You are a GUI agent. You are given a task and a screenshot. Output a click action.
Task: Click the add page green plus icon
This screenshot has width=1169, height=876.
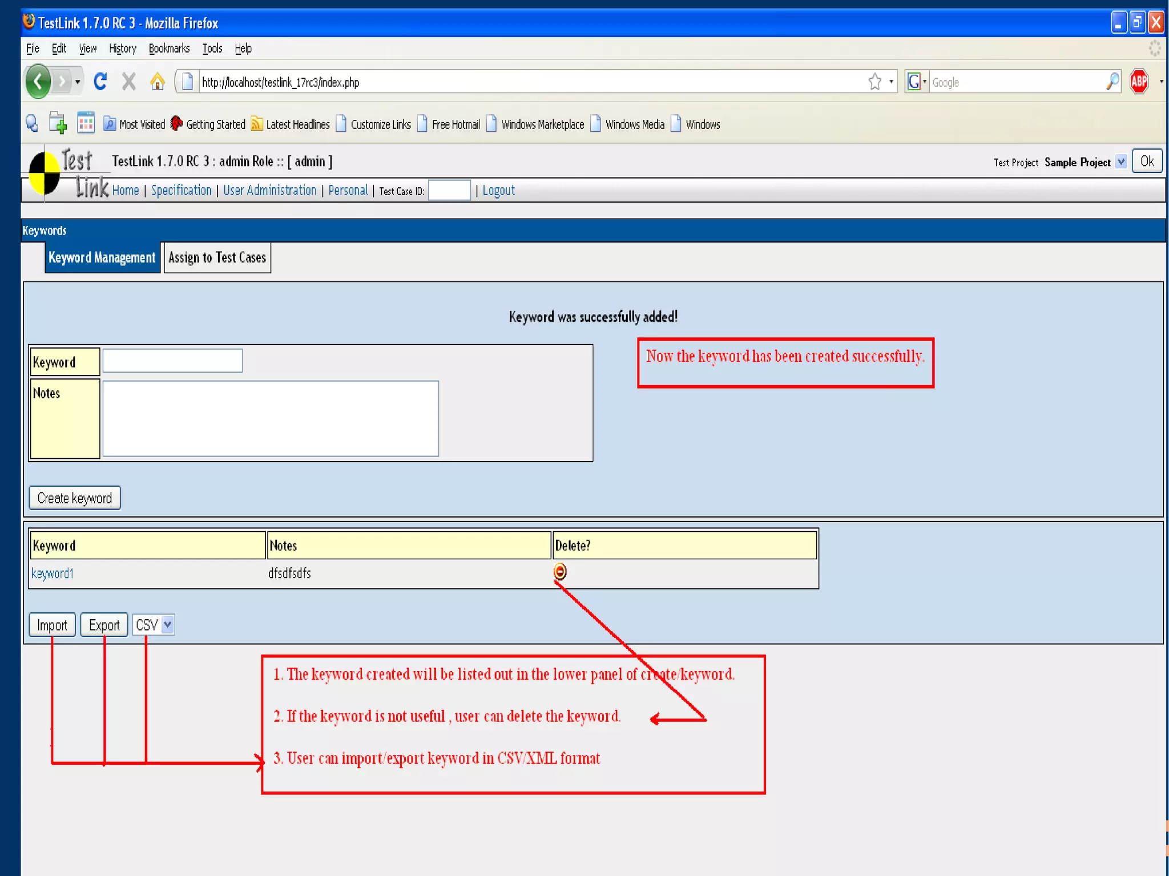[58, 123]
